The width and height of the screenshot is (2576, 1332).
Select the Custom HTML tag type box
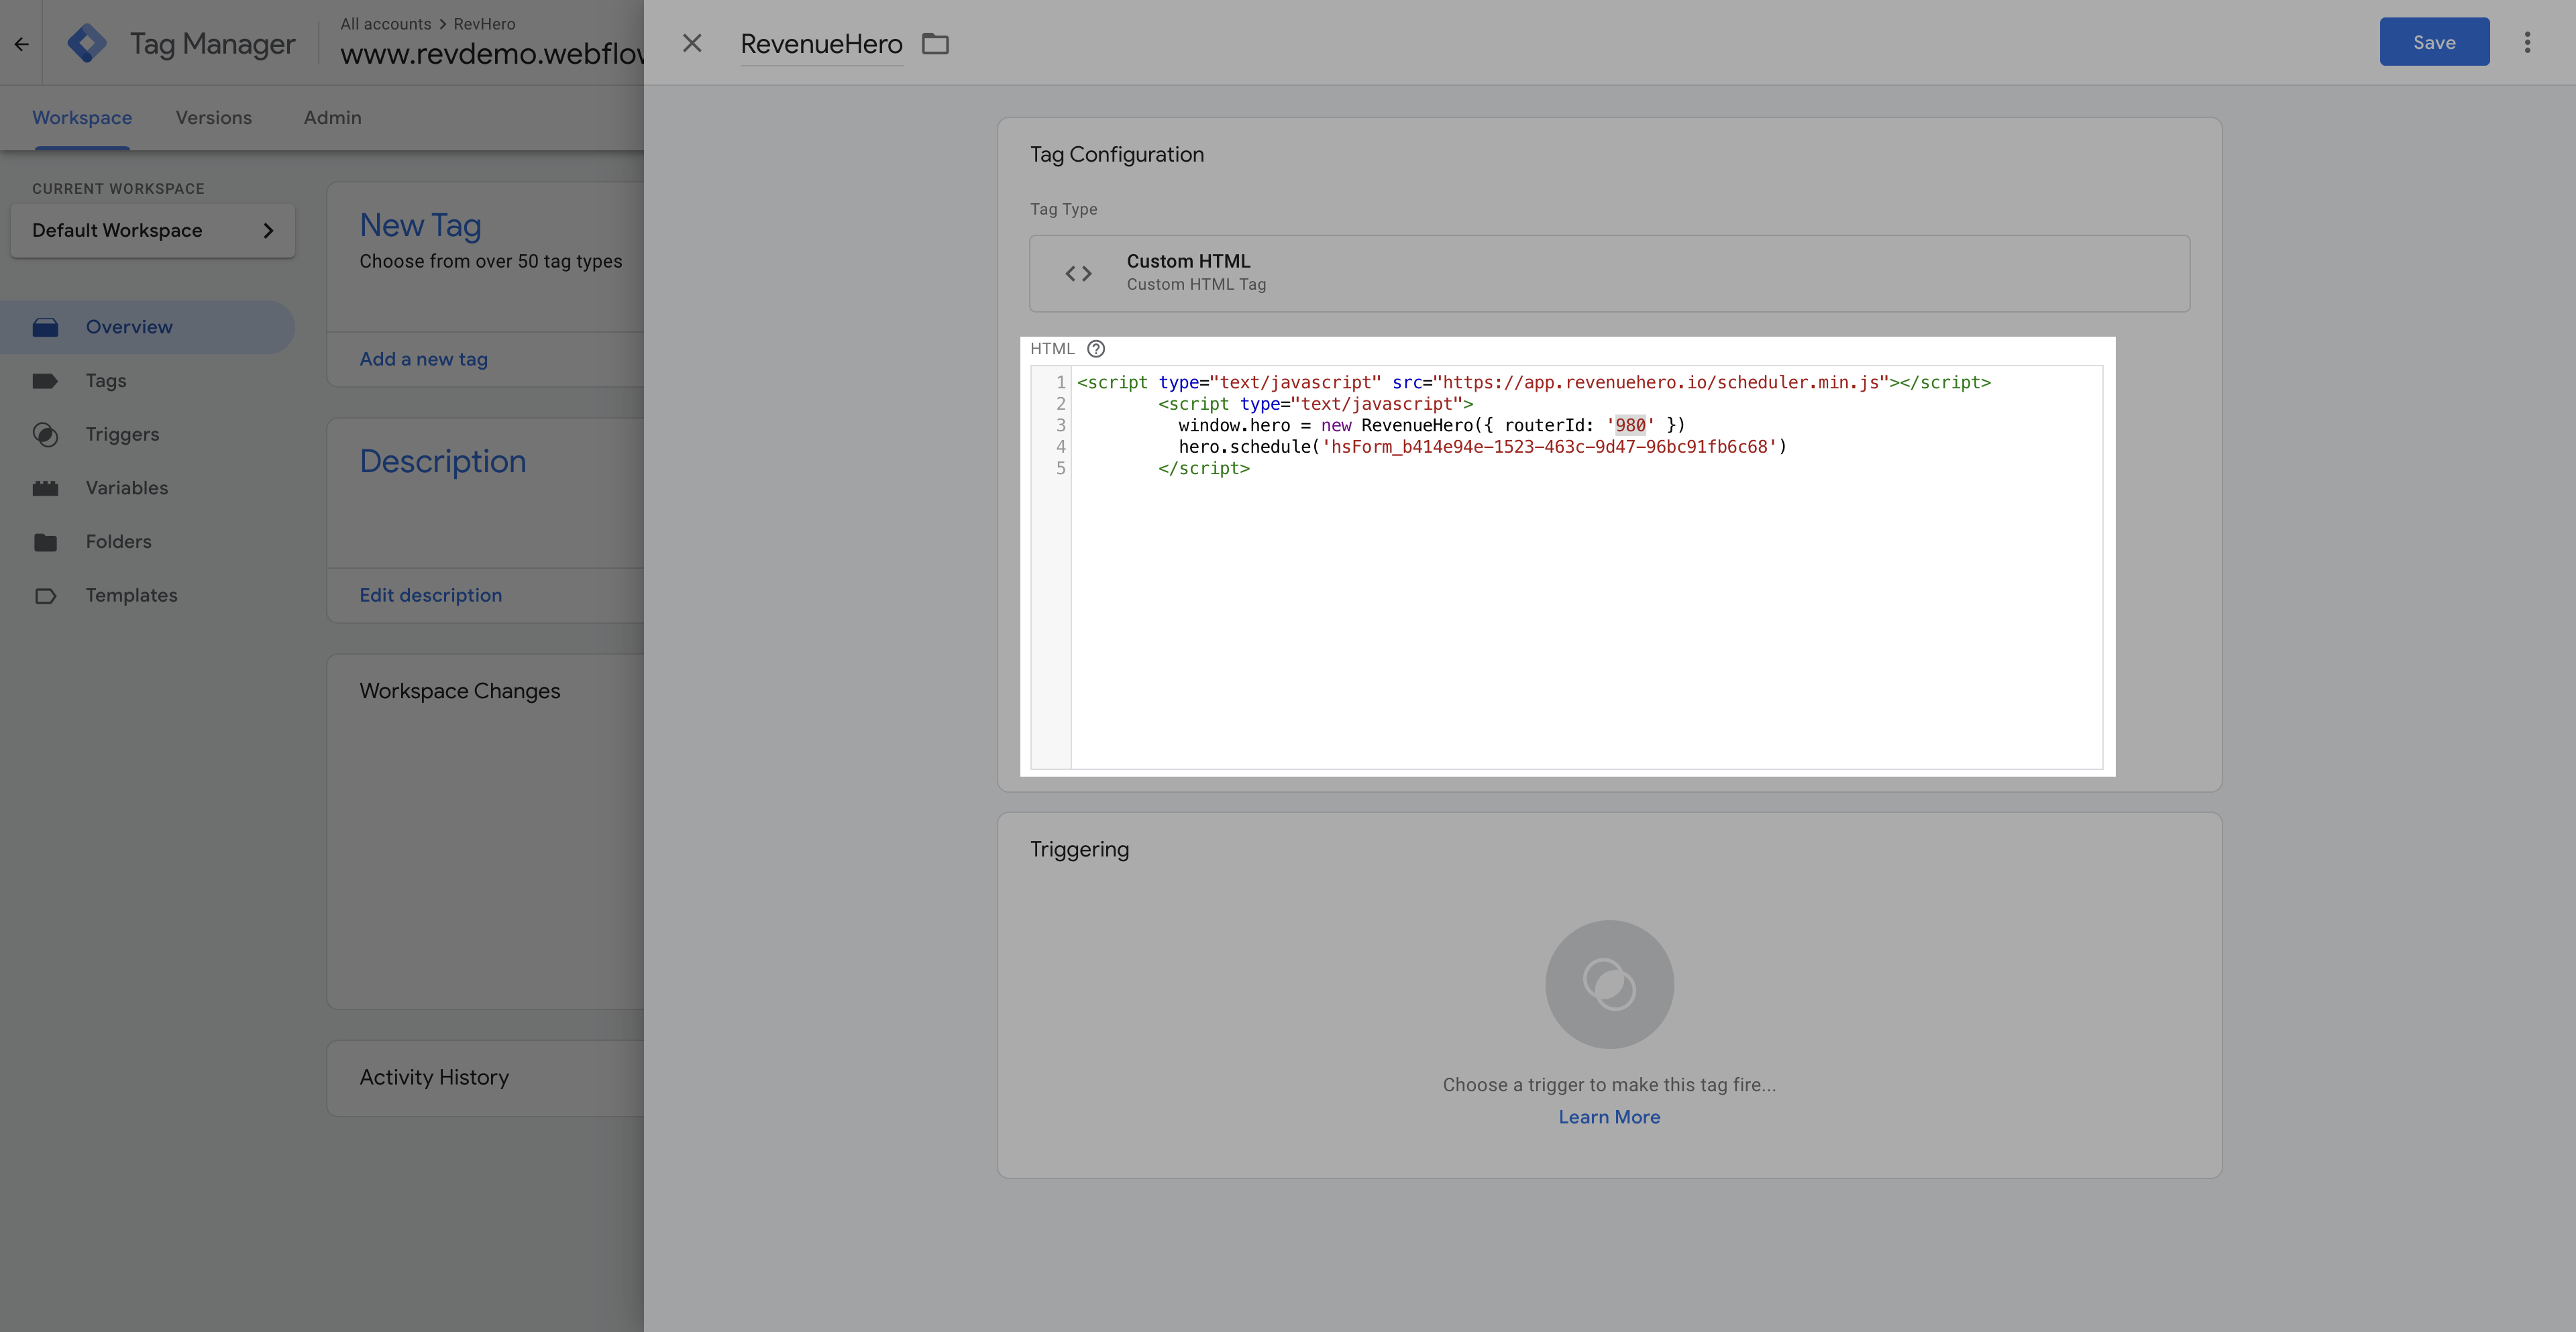(x=1609, y=273)
